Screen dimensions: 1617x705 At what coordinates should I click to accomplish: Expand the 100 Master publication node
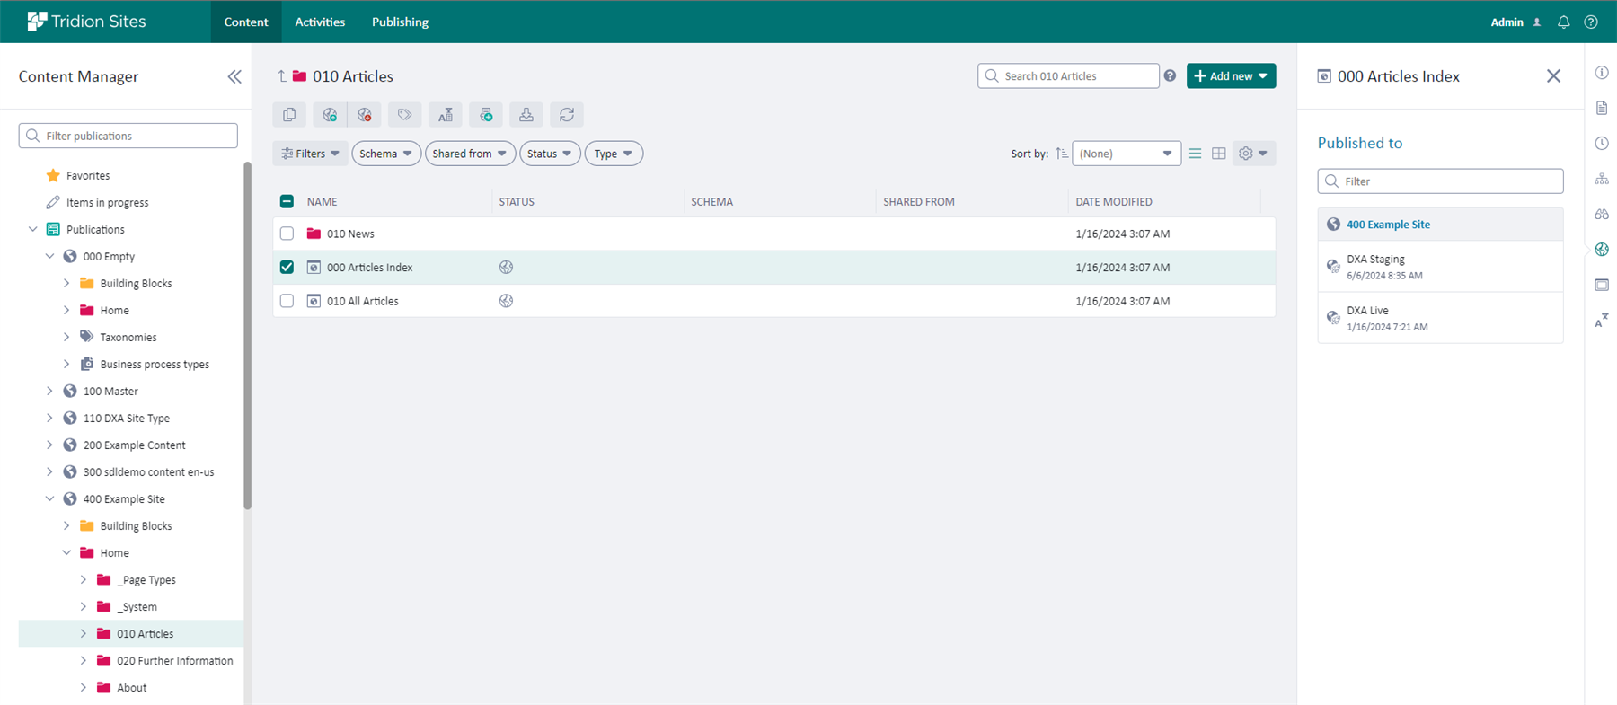49,392
